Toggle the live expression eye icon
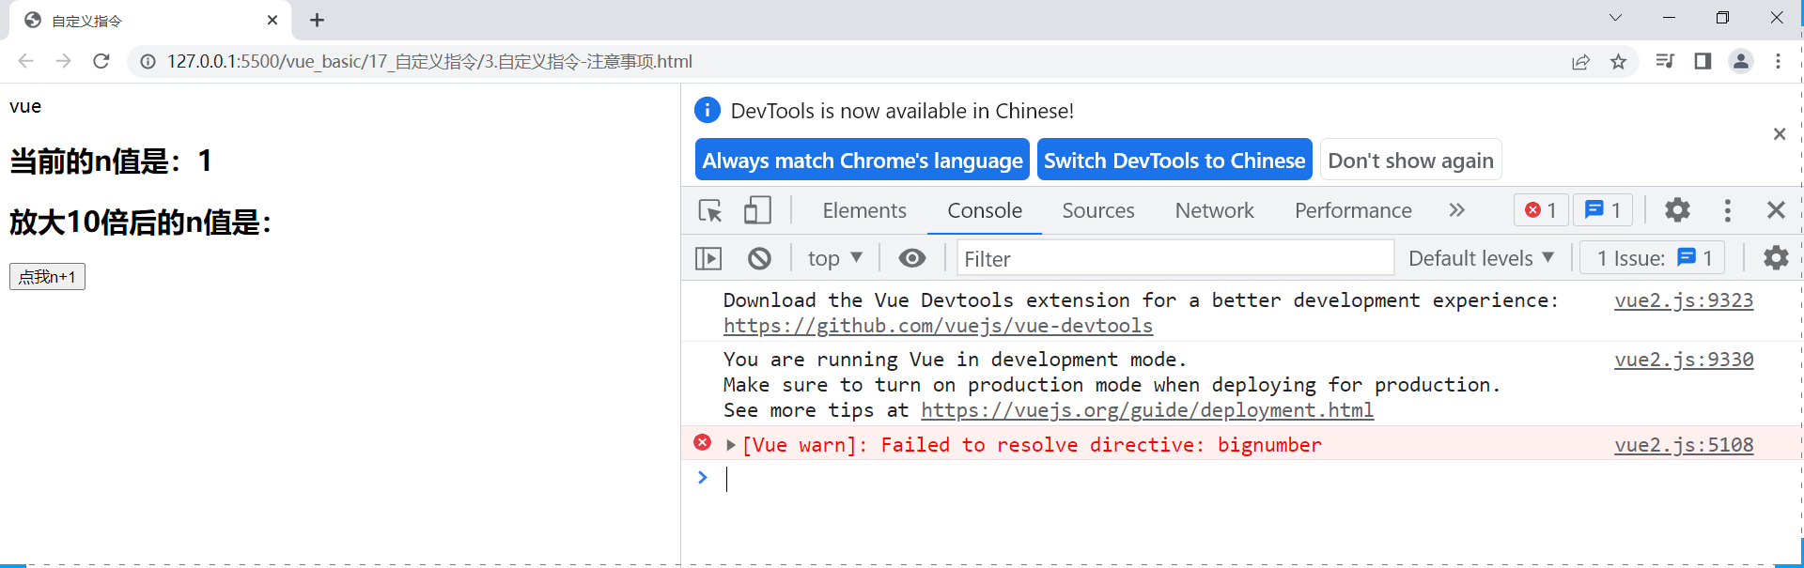Screen dimensions: 1804x568 click(x=911, y=258)
